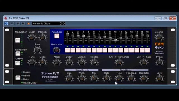Screen dimensions: 179x101
Task: Click the button left of R in toolbar
Action: (12, 24)
